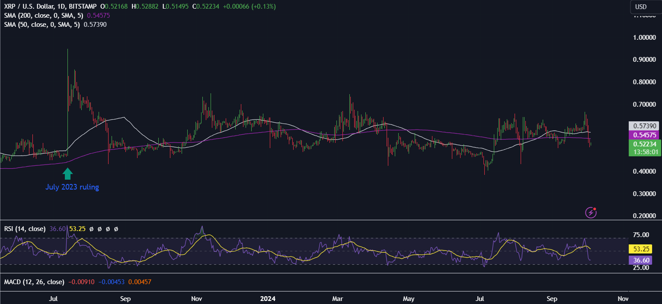Click the purple lightning flash icon

(x=591, y=212)
